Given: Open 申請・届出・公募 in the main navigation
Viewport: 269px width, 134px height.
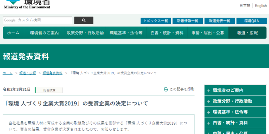Looking at the screenshot, I should 208,32.
